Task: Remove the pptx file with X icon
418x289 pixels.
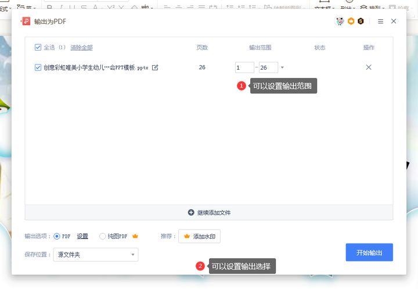Action: [x=369, y=67]
